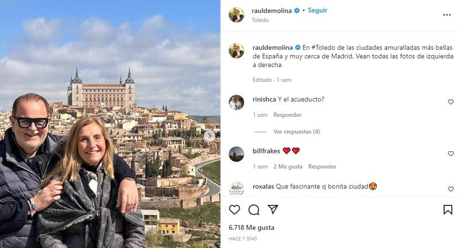Open the Toledo location under the username

(x=260, y=20)
